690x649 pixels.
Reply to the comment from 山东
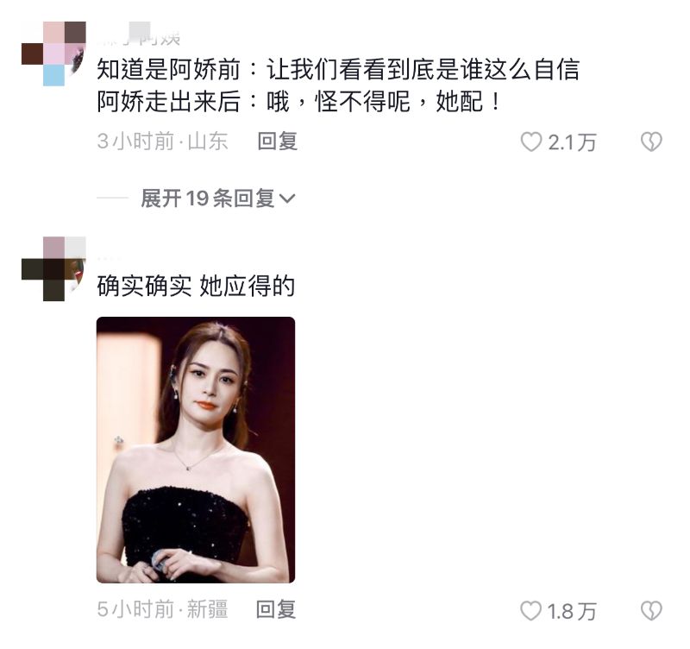[x=277, y=142]
